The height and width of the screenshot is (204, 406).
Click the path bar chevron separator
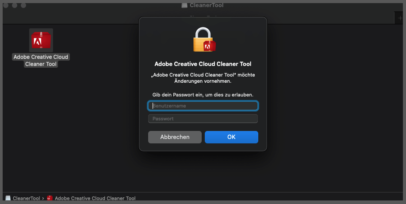tap(43, 198)
